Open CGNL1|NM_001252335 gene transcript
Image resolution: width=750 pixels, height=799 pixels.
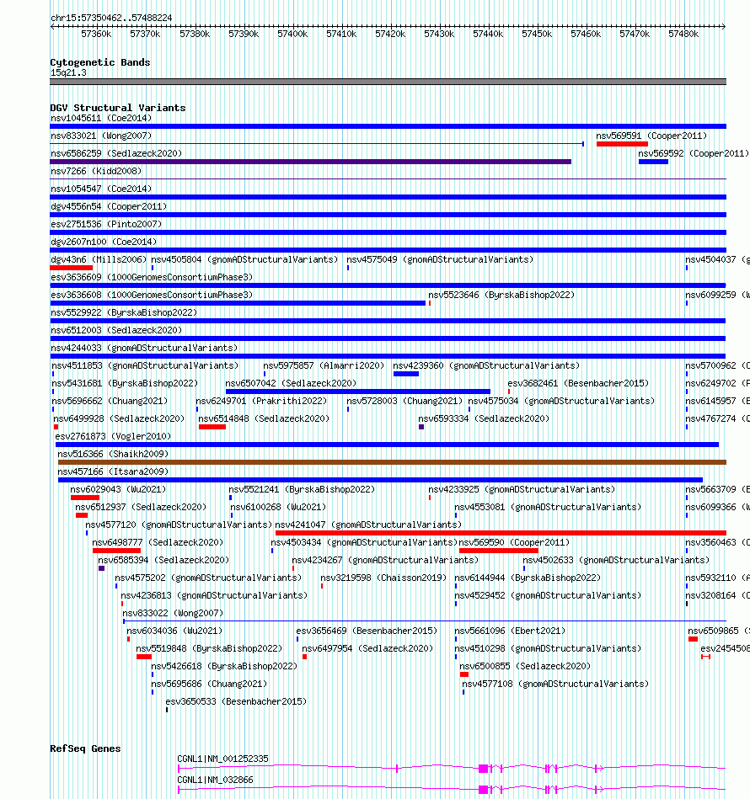pyautogui.click(x=452, y=769)
